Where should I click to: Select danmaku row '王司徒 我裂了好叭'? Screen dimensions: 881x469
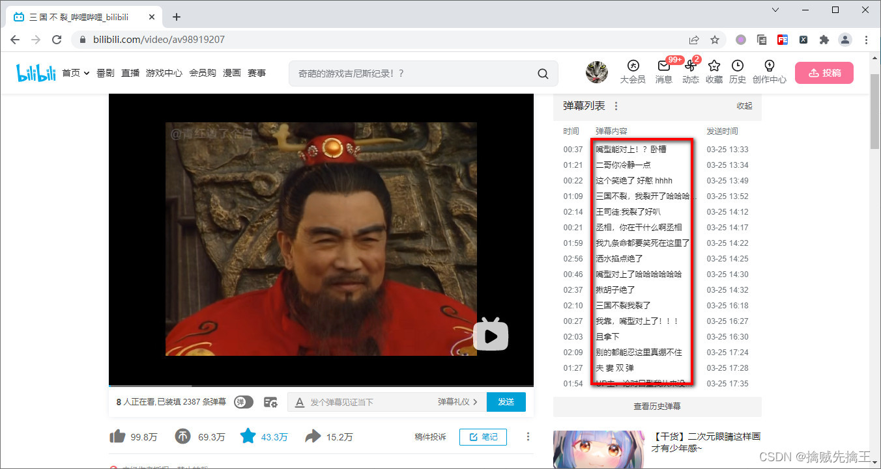(657, 212)
